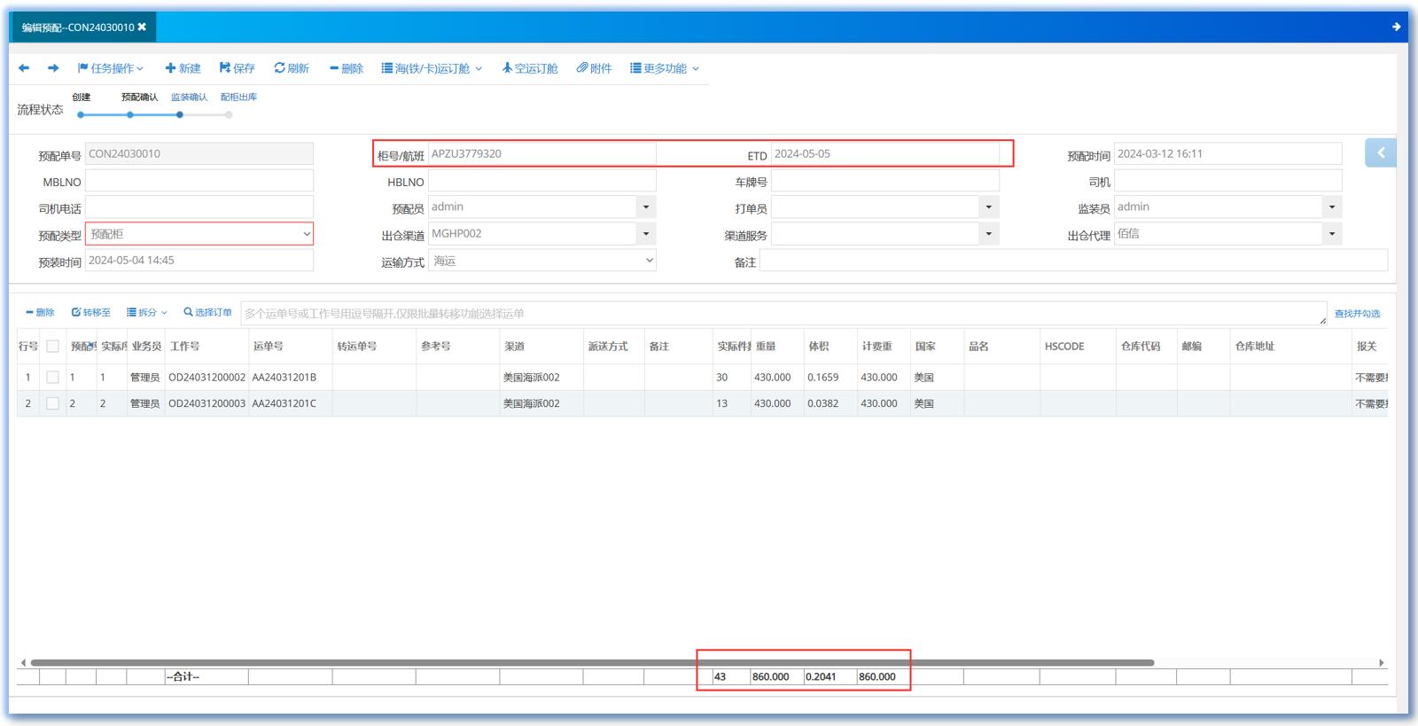Click the horizontal scrollbar of the table
Screen dimensions: 1418x726
click(x=592, y=663)
